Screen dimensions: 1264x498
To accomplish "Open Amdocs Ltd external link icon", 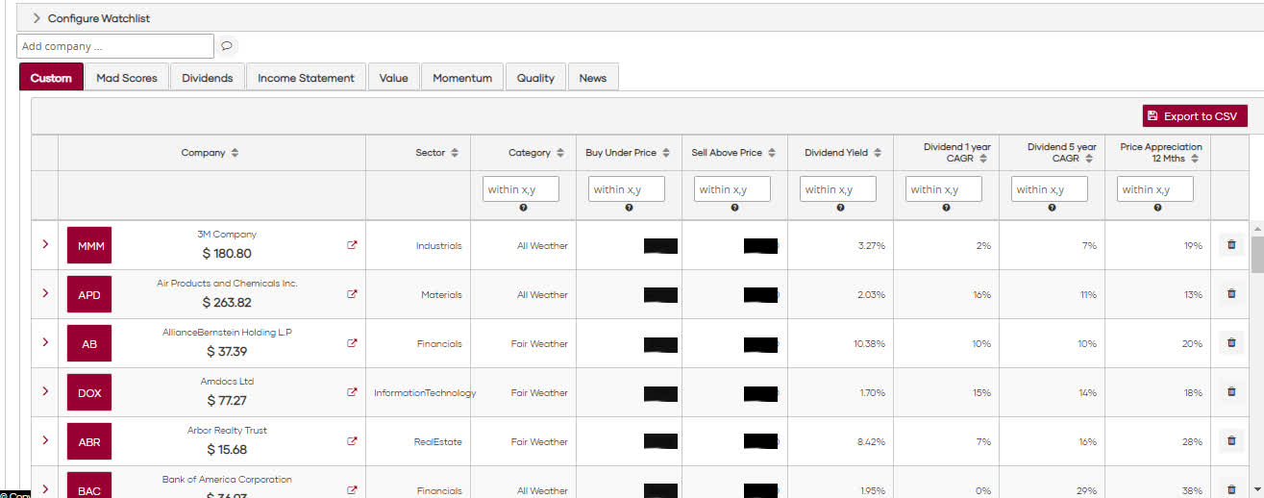I will click(352, 392).
